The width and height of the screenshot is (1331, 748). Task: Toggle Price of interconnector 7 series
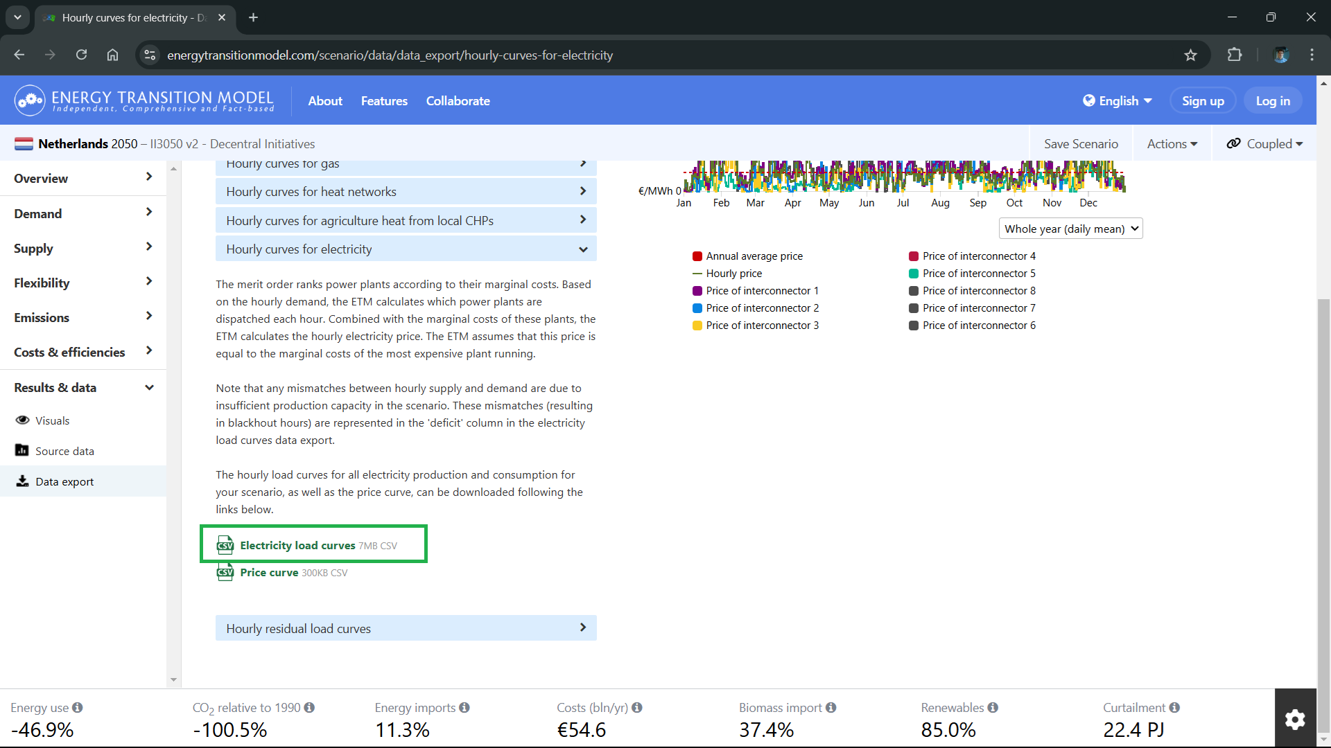point(973,308)
